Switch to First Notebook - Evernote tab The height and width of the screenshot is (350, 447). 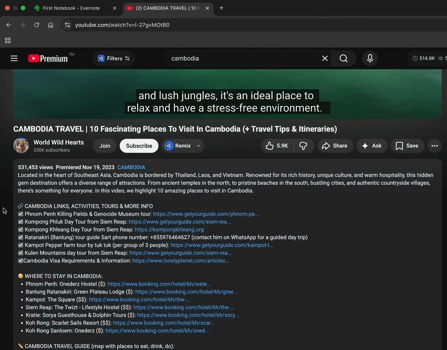[x=71, y=8]
